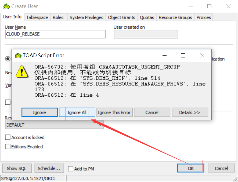This screenshot has height=182, width=238.
Task: Click the frog icon in TOAD Script Error title
Action: tap(18, 56)
